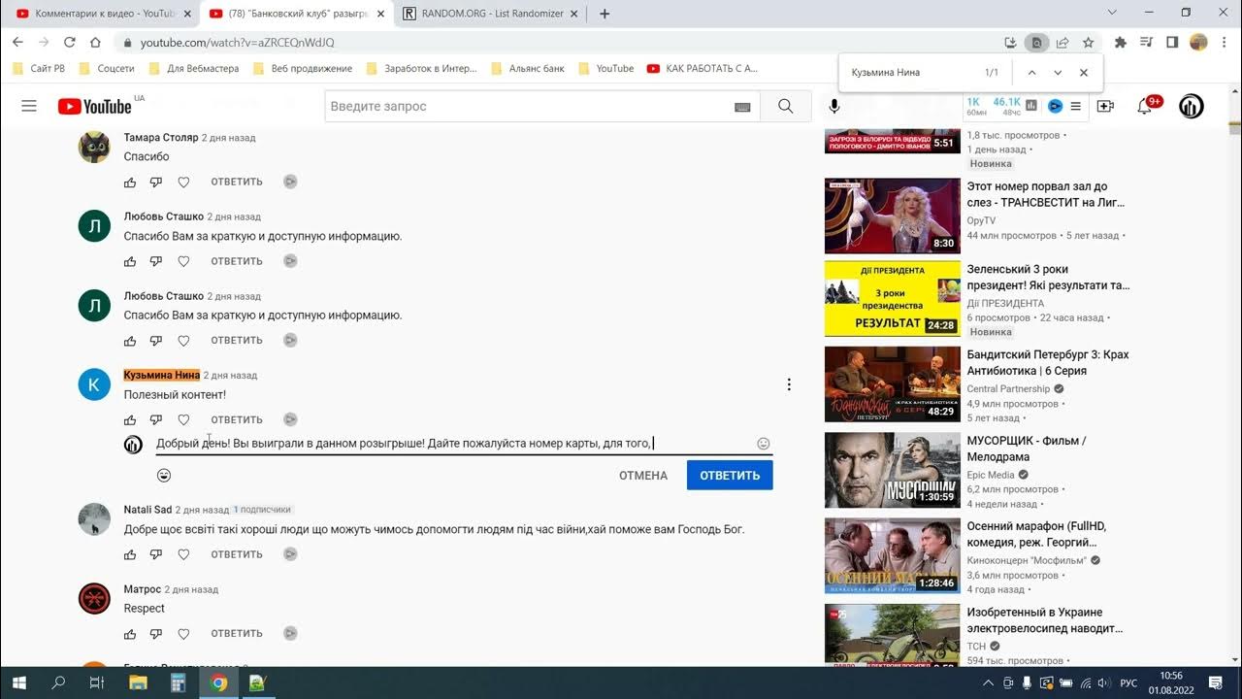Image resolution: width=1242 pixels, height=699 pixels.
Task: Click the find bar text field
Action: 912,73
